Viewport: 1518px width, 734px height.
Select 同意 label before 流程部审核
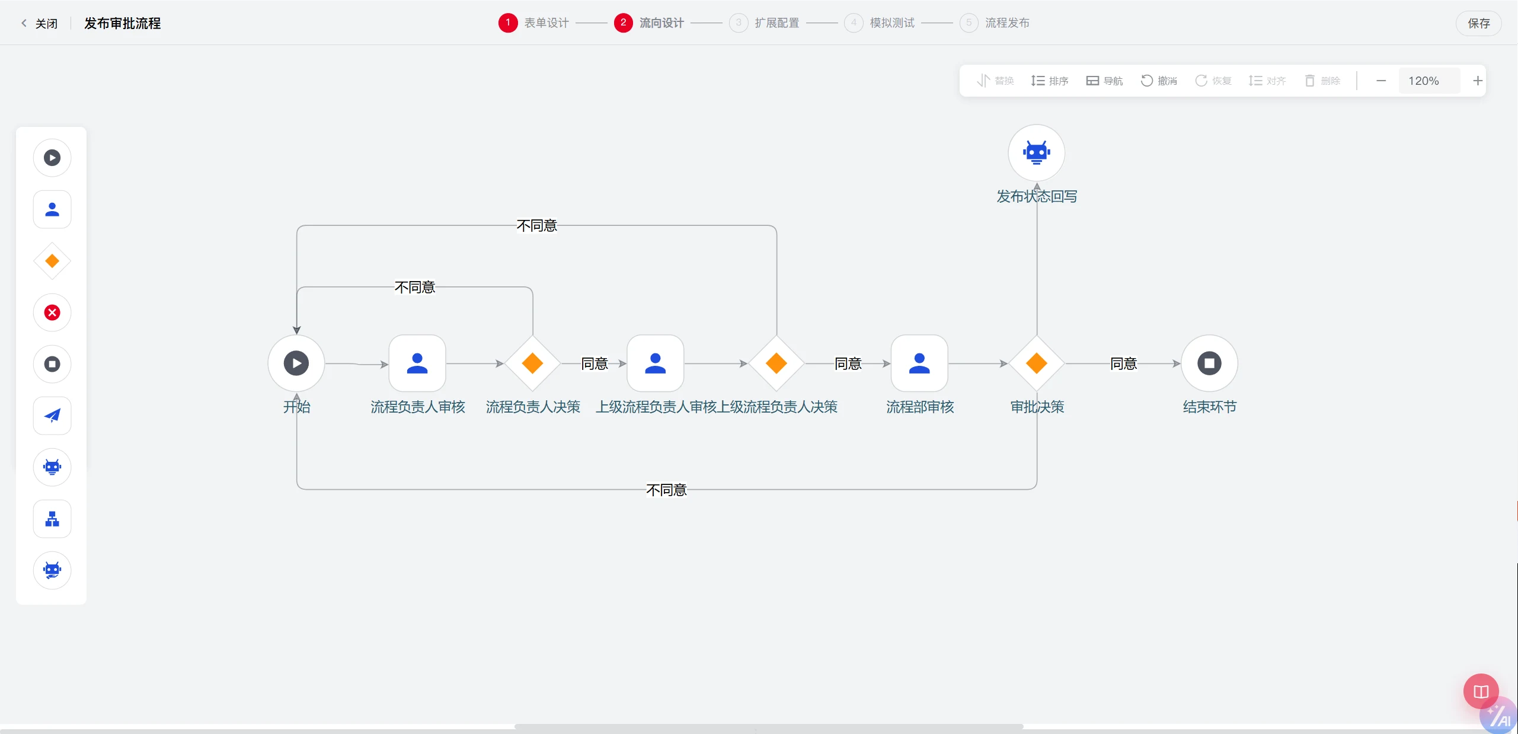coord(848,363)
